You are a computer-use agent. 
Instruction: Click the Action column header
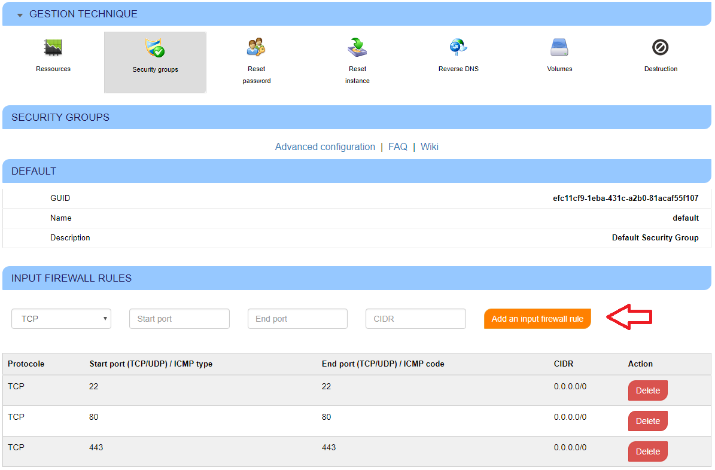[640, 364]
